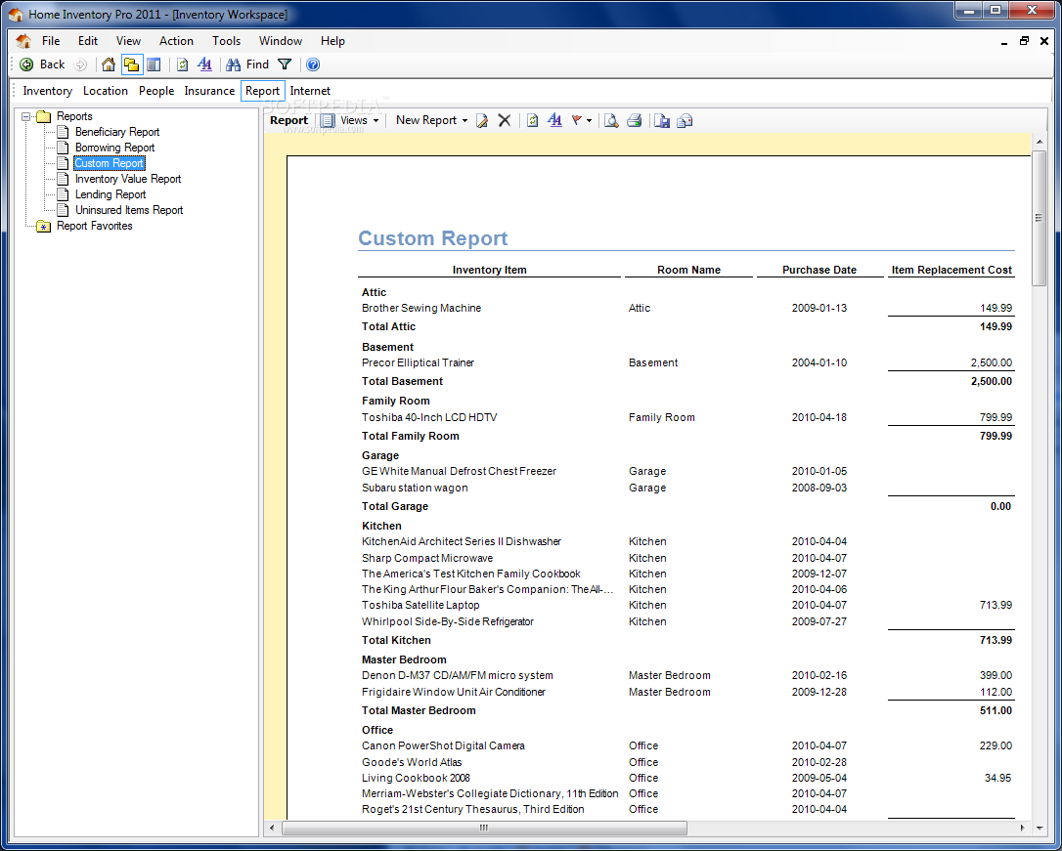Open Help via blue question icon
This screenshot has width=1062, height=851.
tap(313, 64)
